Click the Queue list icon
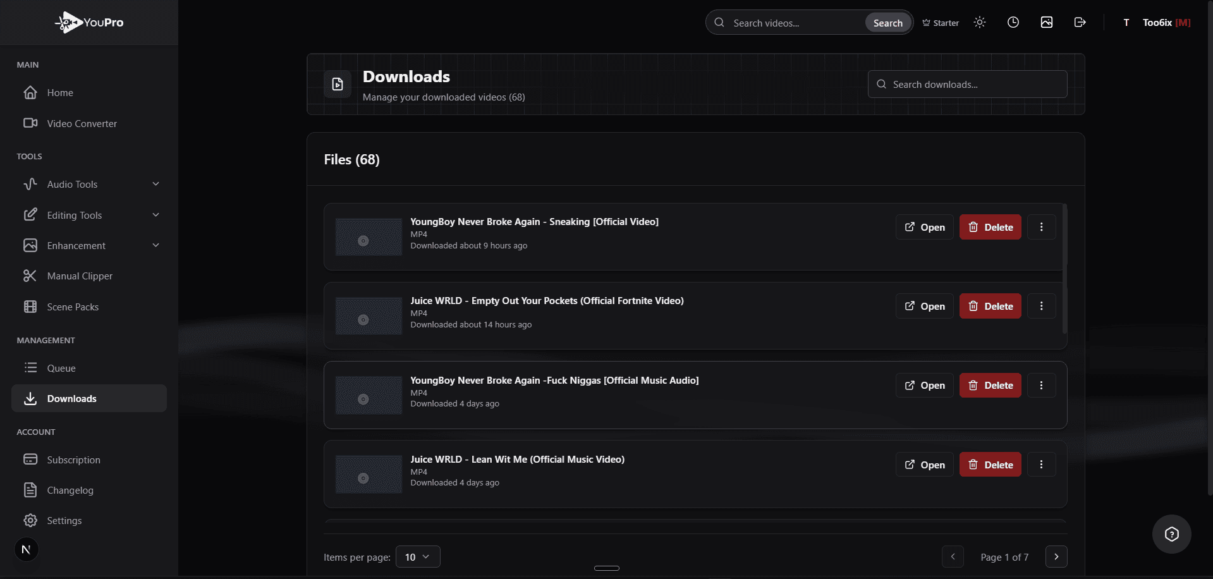 pos(30,367)
